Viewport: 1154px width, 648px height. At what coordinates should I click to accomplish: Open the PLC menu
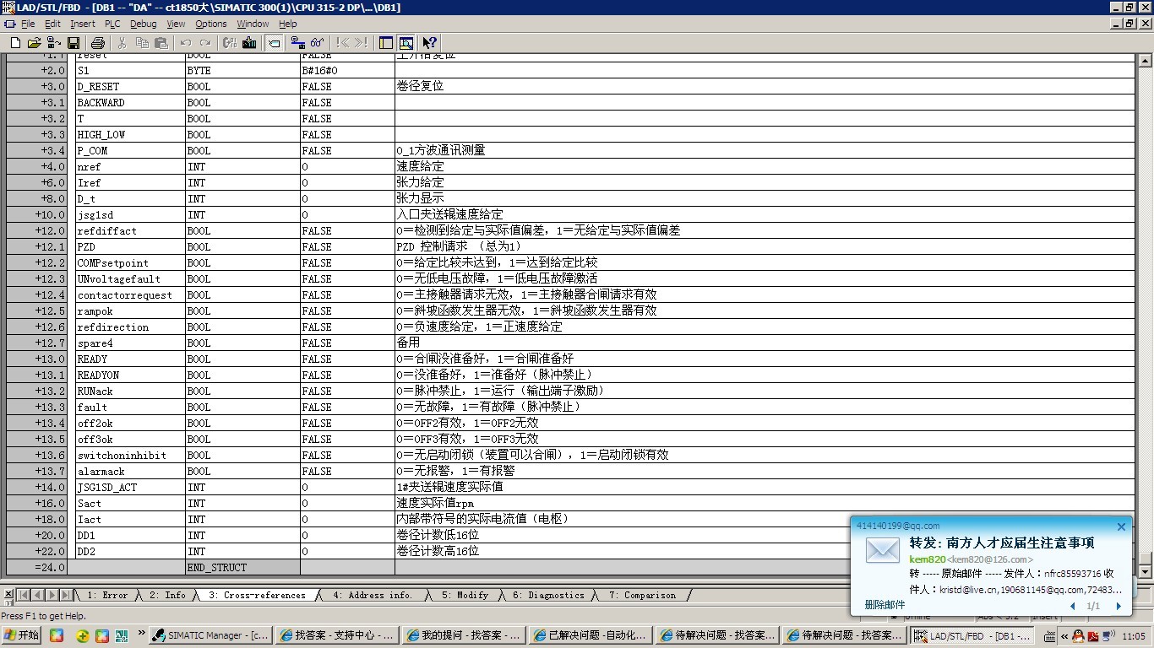tap(112, 24)
